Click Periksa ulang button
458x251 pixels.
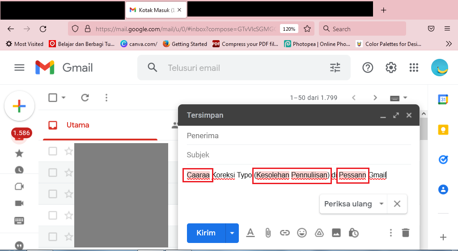[x=348, y=204]
